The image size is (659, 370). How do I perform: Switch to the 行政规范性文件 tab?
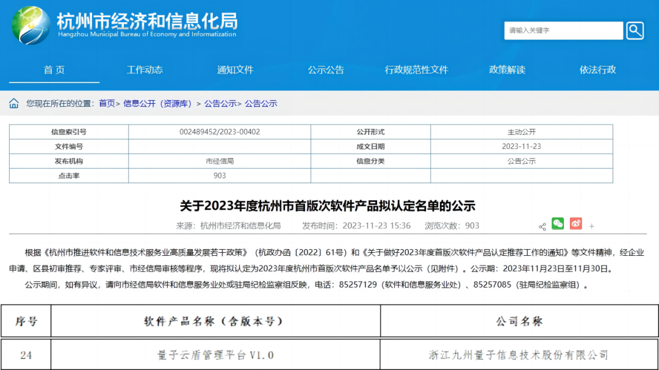pos(416,70)
